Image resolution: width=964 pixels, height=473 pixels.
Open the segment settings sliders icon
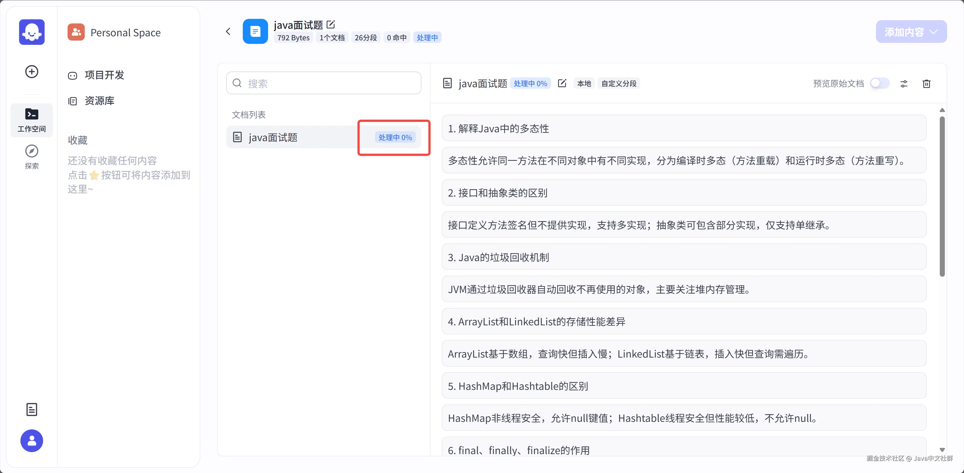pyautogui.click(x=904, y=84)
